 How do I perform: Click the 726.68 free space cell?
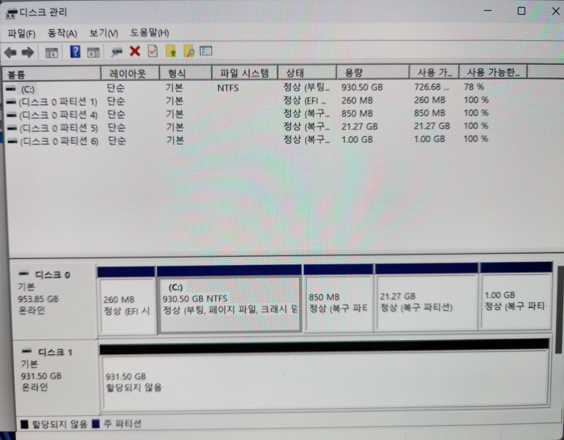431,87
